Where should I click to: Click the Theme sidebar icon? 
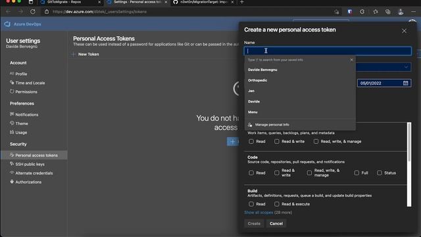[x=12, y=123]
